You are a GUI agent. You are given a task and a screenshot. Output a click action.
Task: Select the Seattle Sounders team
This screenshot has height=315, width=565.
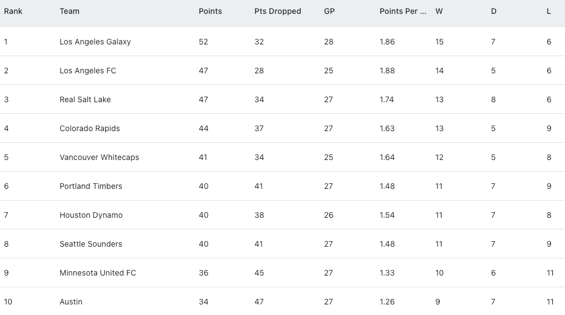tap(91, 244)
